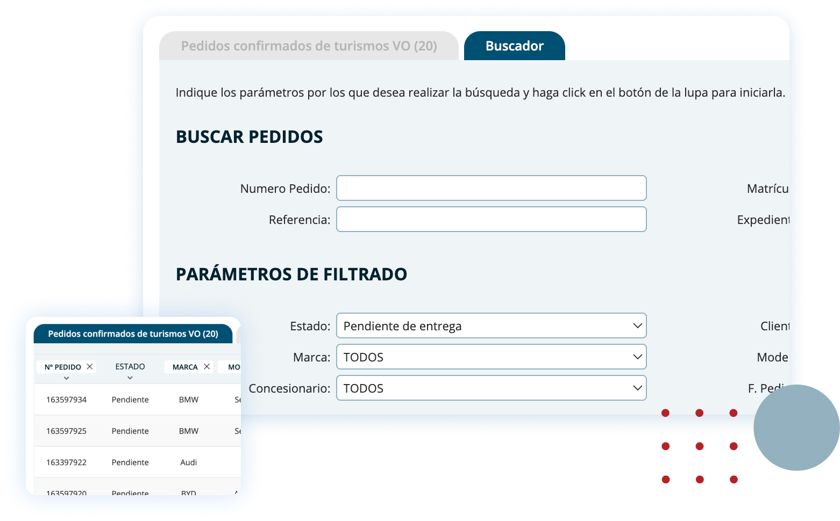This screenshot has height=521, width=840.
Task: Click the MARCA column header label
Action: [x=185, y=367]
